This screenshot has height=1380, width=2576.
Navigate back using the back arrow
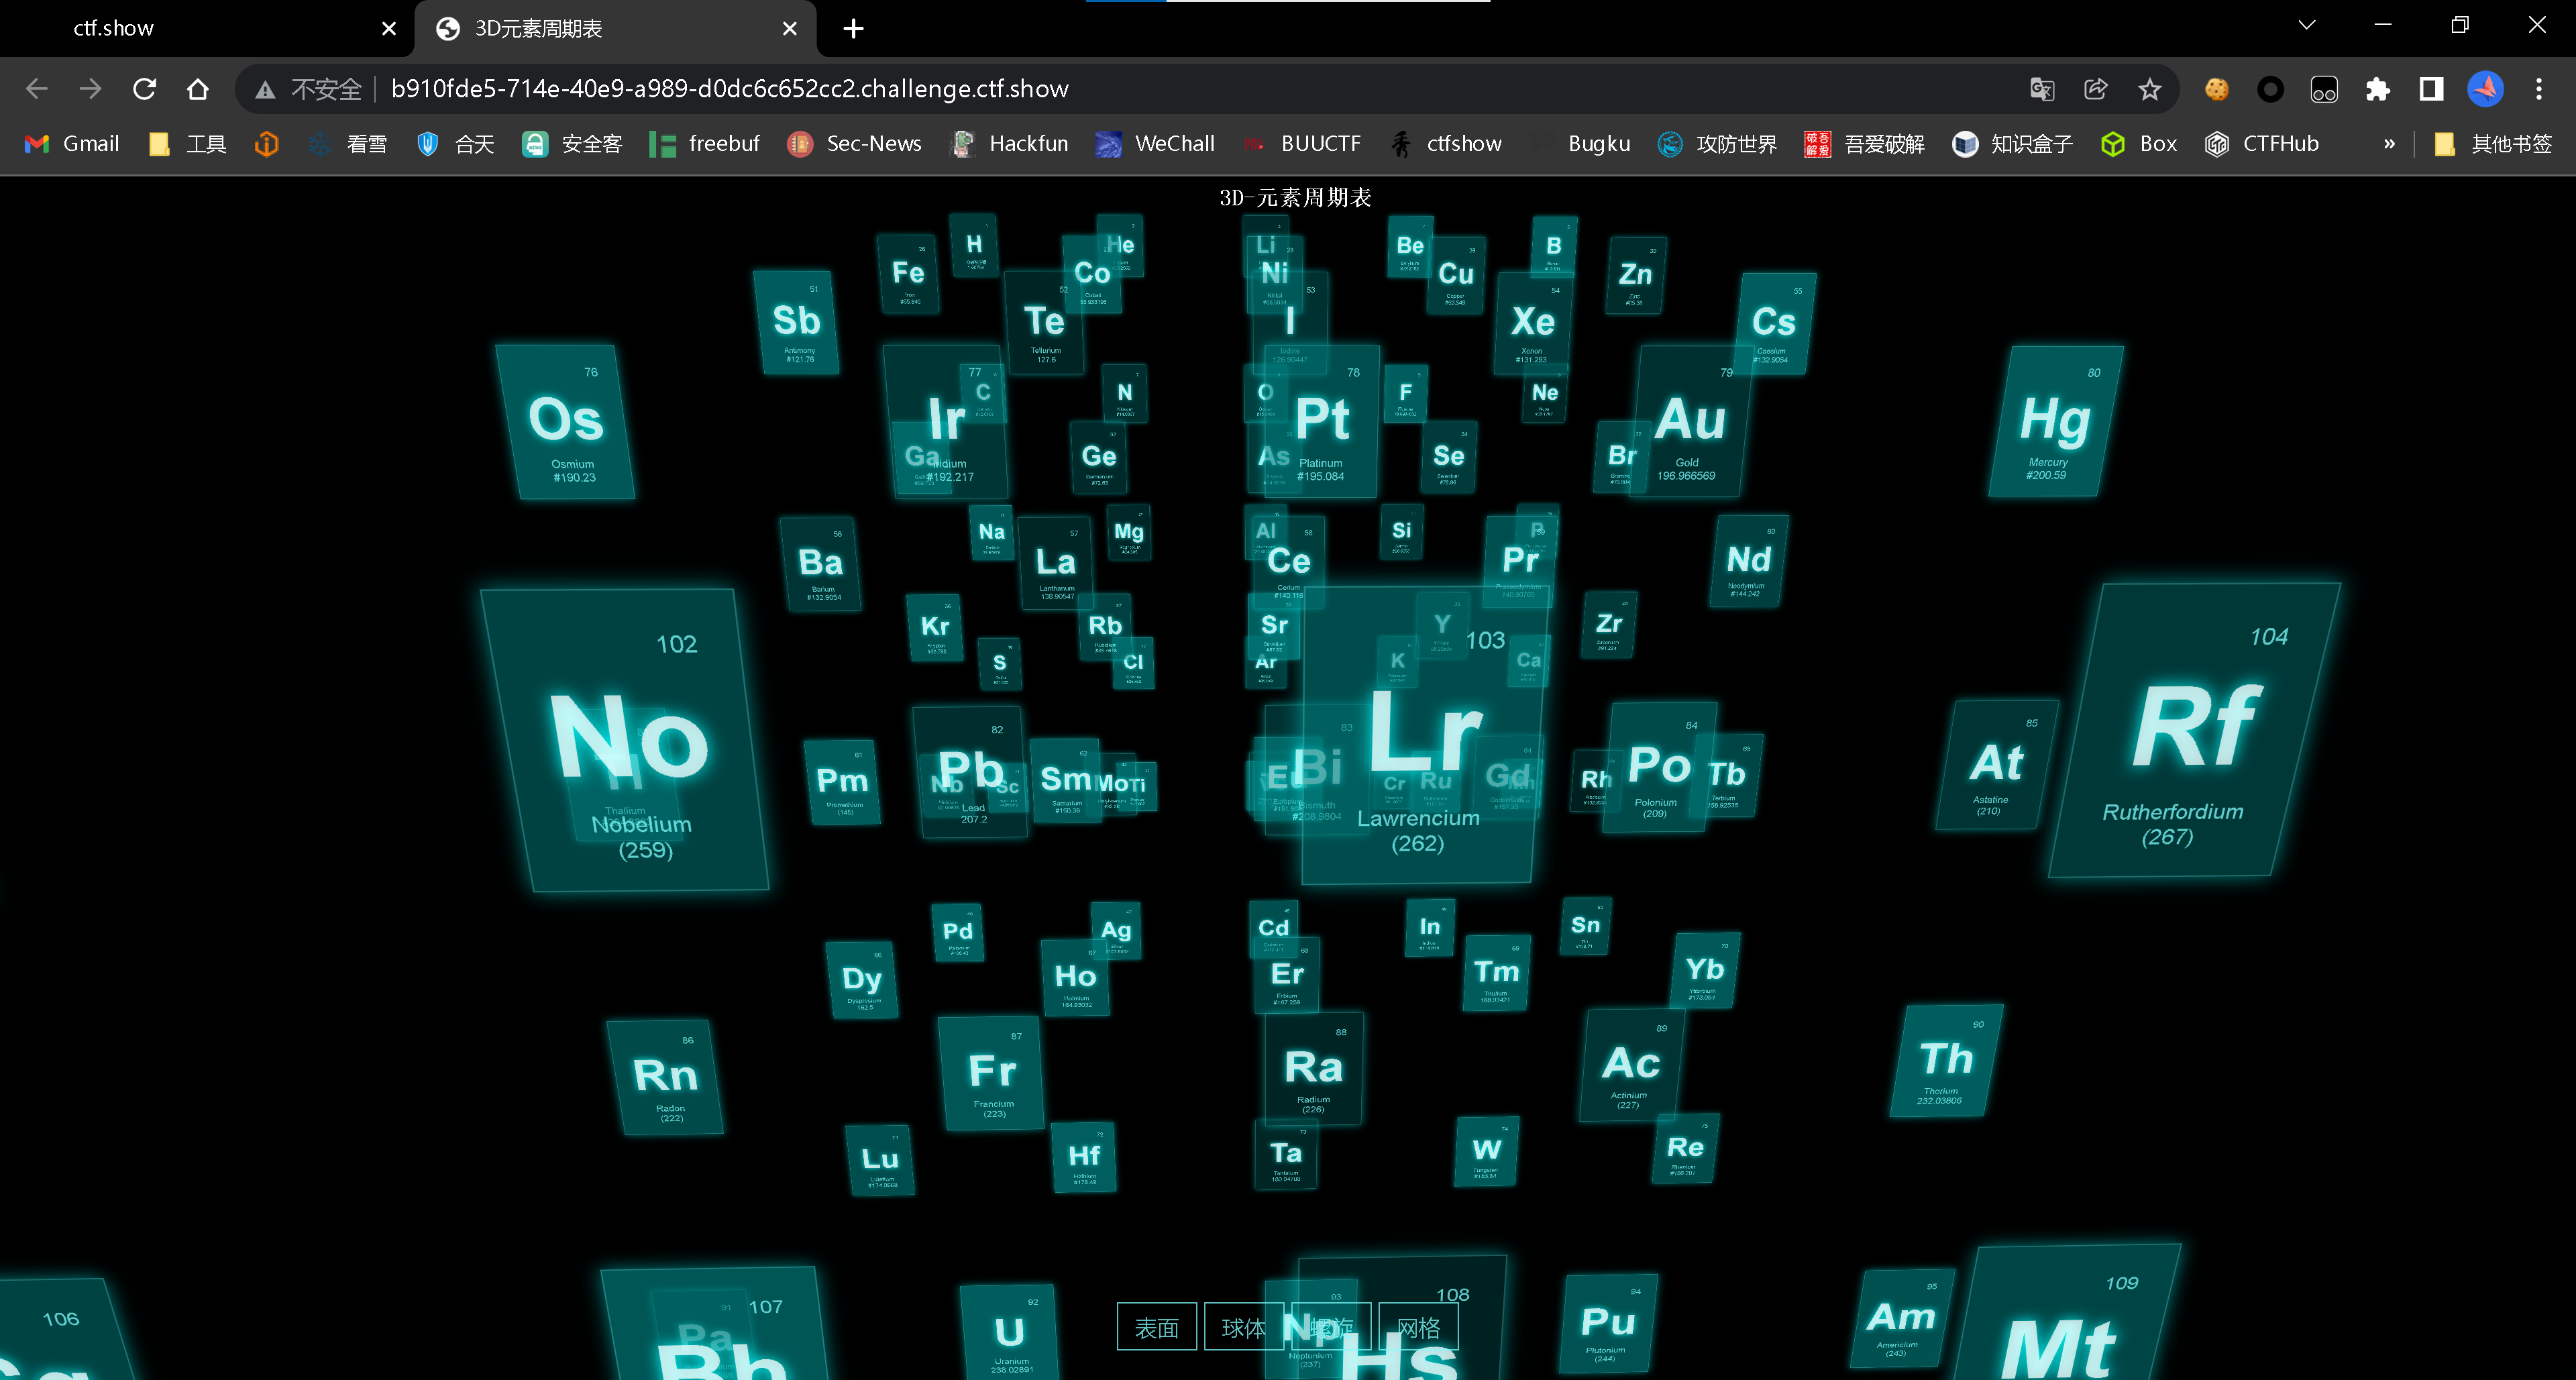pyautogui.click(x=36, y=88)
